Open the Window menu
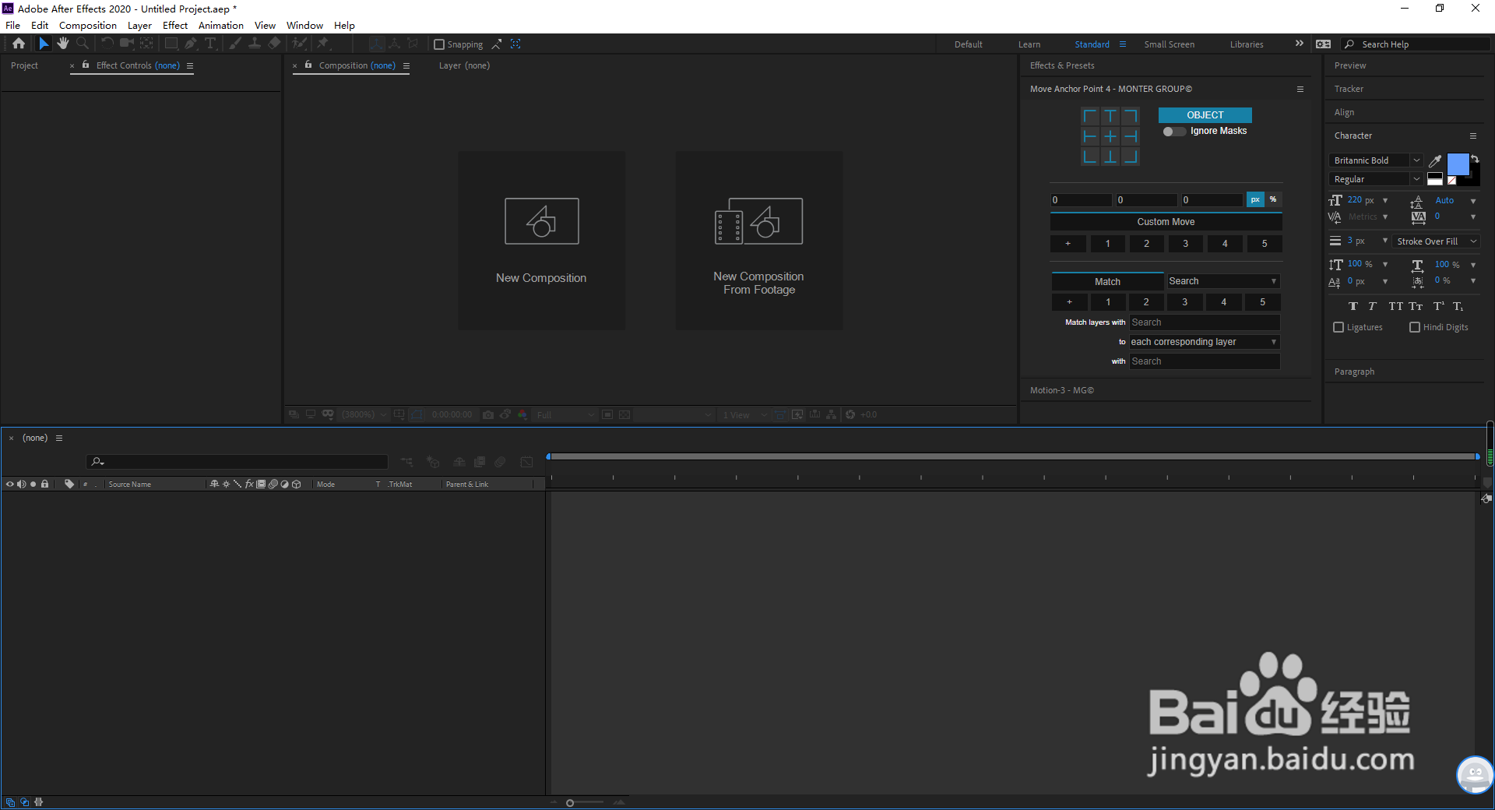Image resolution: width=1495 pixels, height=810 pixels. (304, 25)
